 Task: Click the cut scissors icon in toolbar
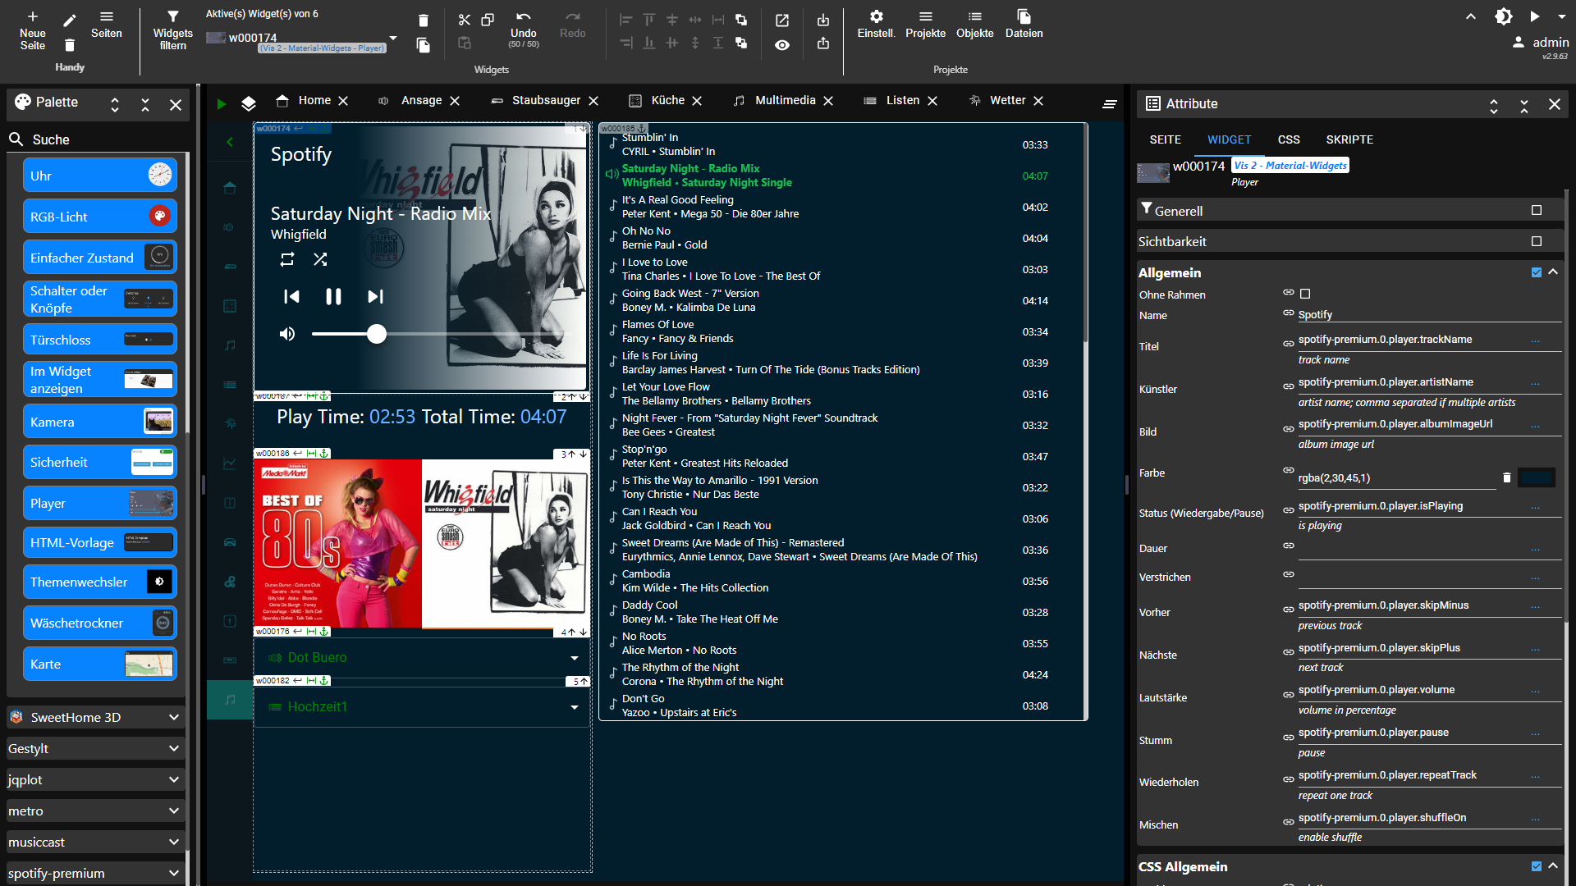pos(465,20)
